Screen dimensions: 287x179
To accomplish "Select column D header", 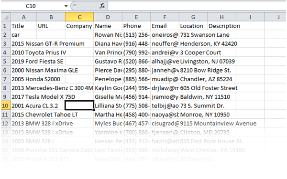I will point(108,17).
